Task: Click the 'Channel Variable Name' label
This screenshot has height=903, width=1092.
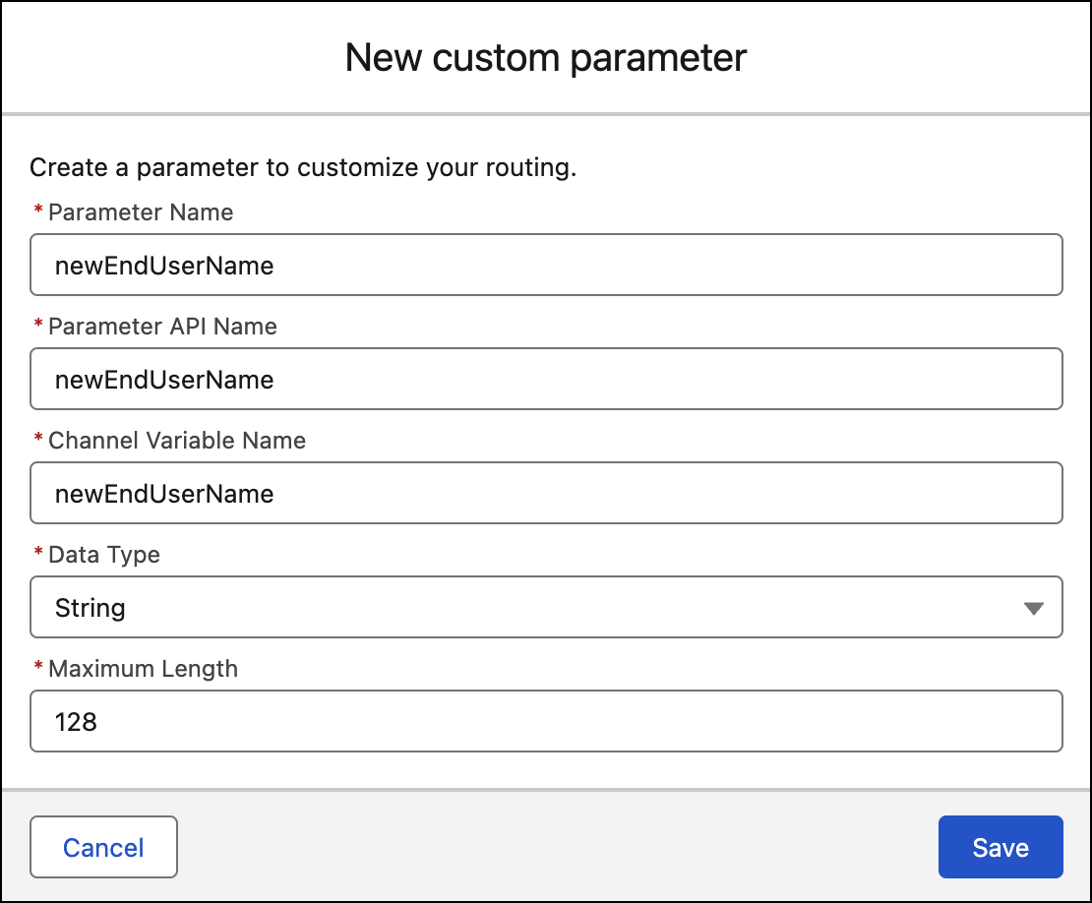Action: (177, 441)
